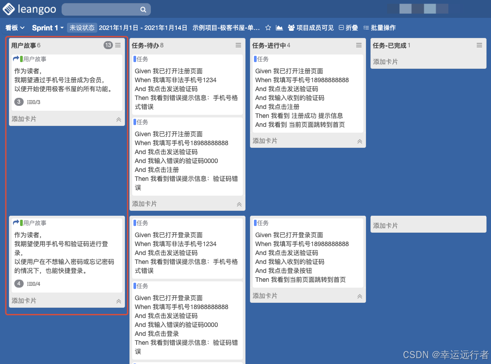Open 登录页面 错误的验证码0000 task card
This screenshot has width=491, height=364.
(187, 321)
